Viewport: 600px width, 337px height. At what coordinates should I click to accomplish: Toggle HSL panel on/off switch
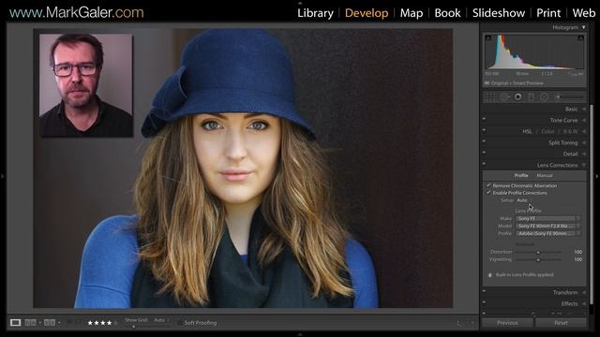pyautogui.click(x=484, y=130)
